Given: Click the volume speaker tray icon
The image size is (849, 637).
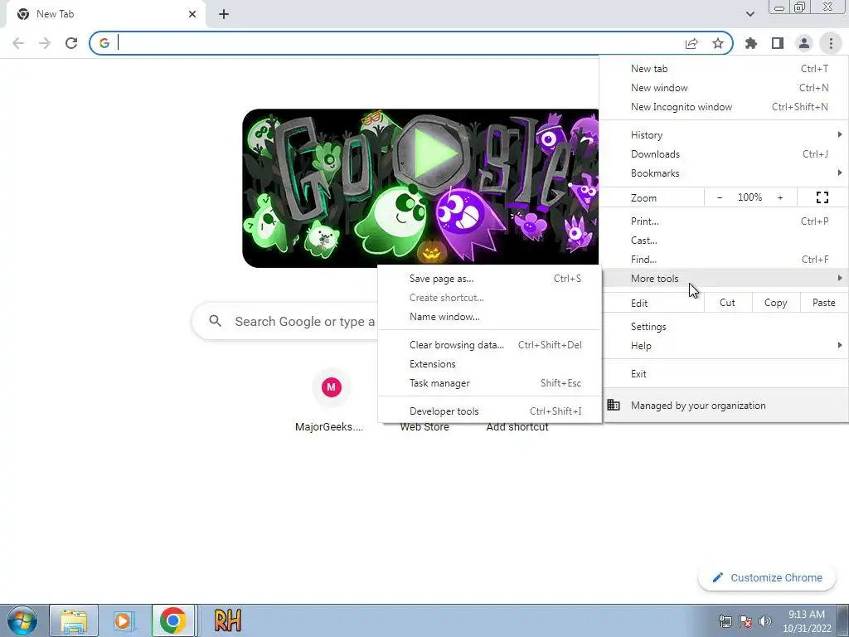Looking at the screenshot, I should [x=765, y=621].
